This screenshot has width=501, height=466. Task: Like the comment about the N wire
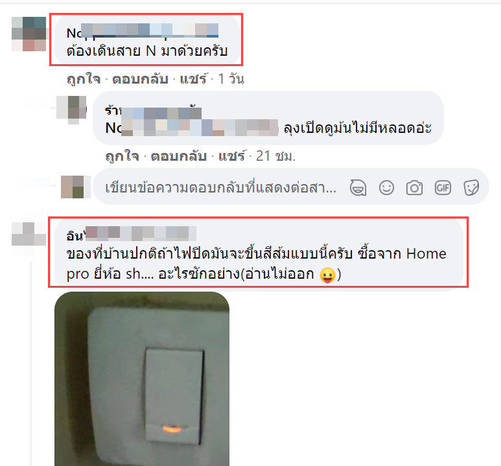click(84, 79)
